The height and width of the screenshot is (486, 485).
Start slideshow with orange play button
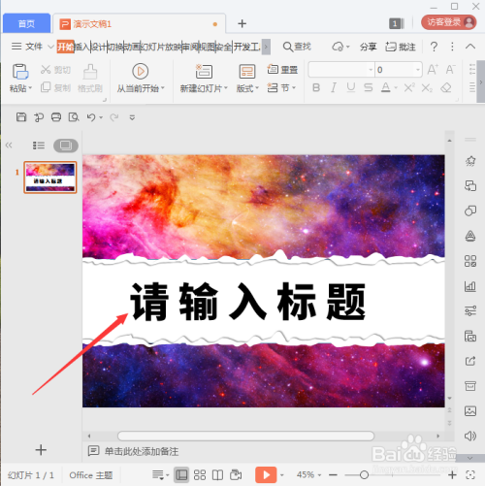pos(266,474)
